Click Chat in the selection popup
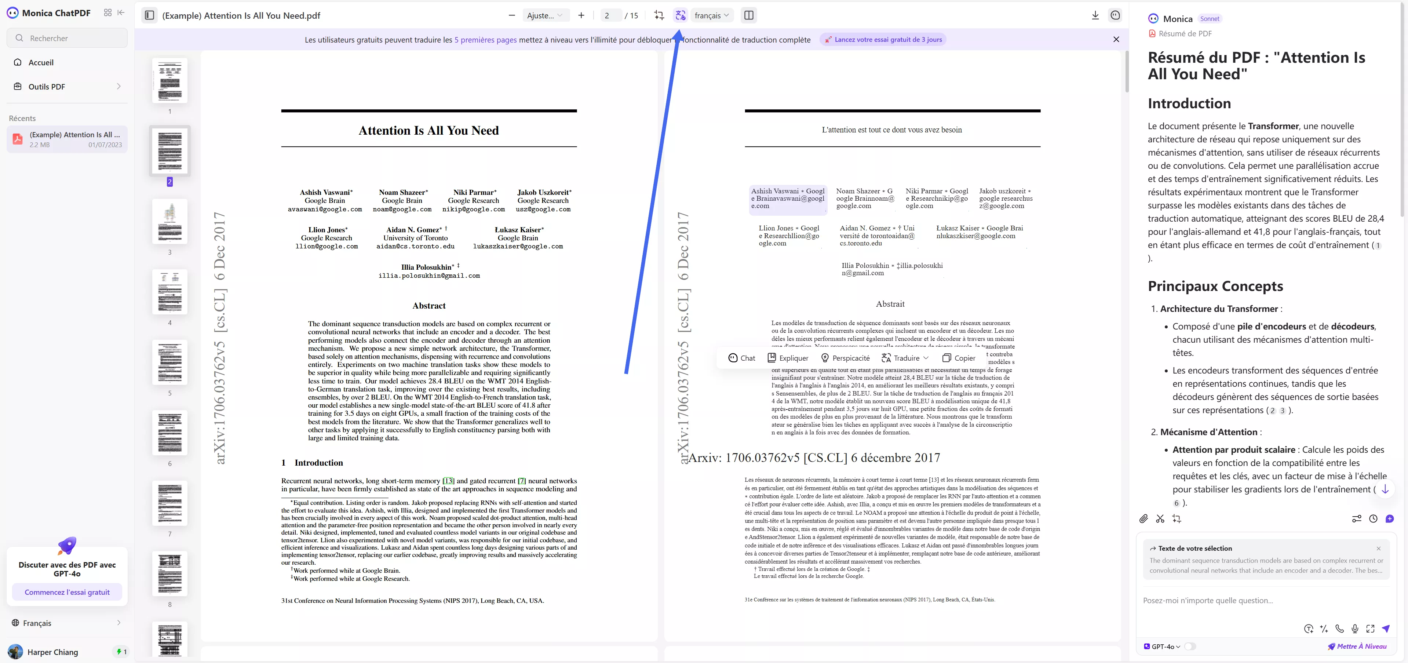This screenshot has width=1408, height=663. 742,358
